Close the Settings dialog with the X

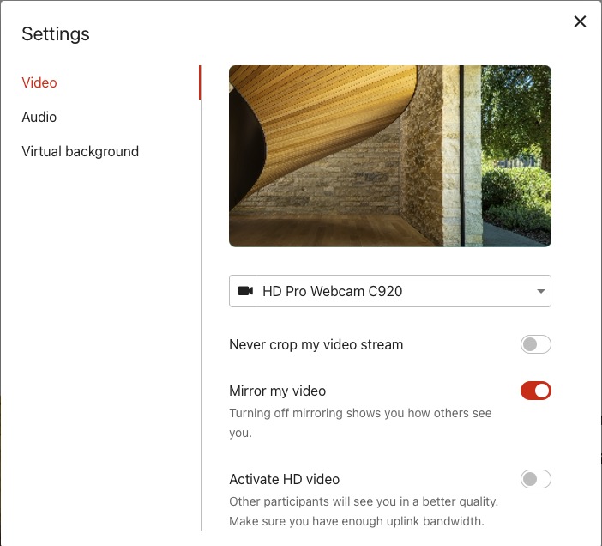pos(580,21)
